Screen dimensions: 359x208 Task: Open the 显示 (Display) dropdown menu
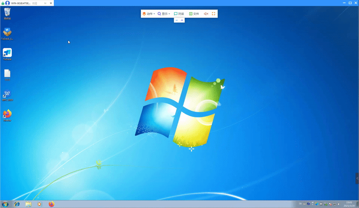pyautogui.click(x=164, y=14)
